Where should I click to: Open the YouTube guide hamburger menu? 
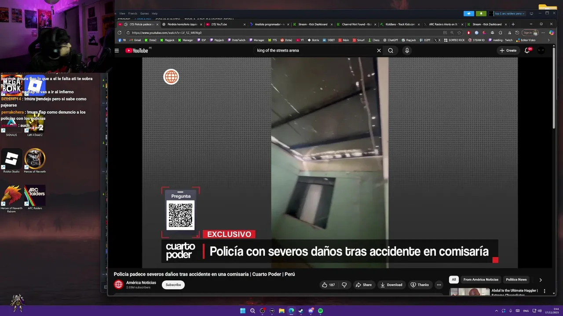coord(117,50)
